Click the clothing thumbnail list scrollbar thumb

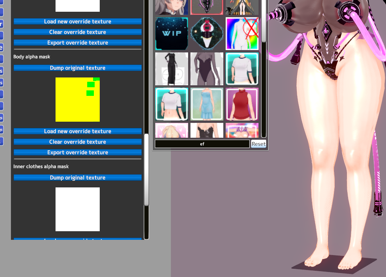tap(264, 21)
